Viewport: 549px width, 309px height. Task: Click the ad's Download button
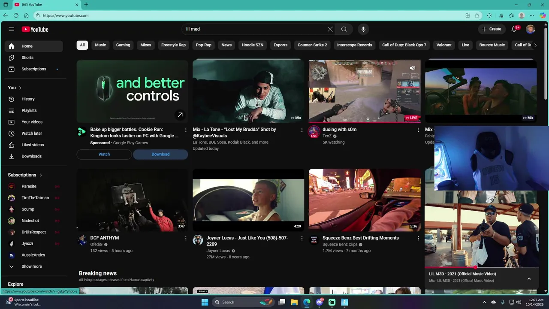(x=160, y=154)
